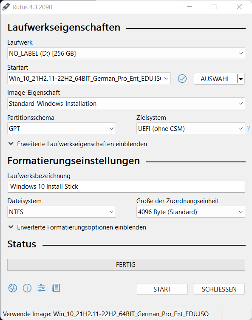Click the Image-Eigenschaft field label

(x=34, y=93)
